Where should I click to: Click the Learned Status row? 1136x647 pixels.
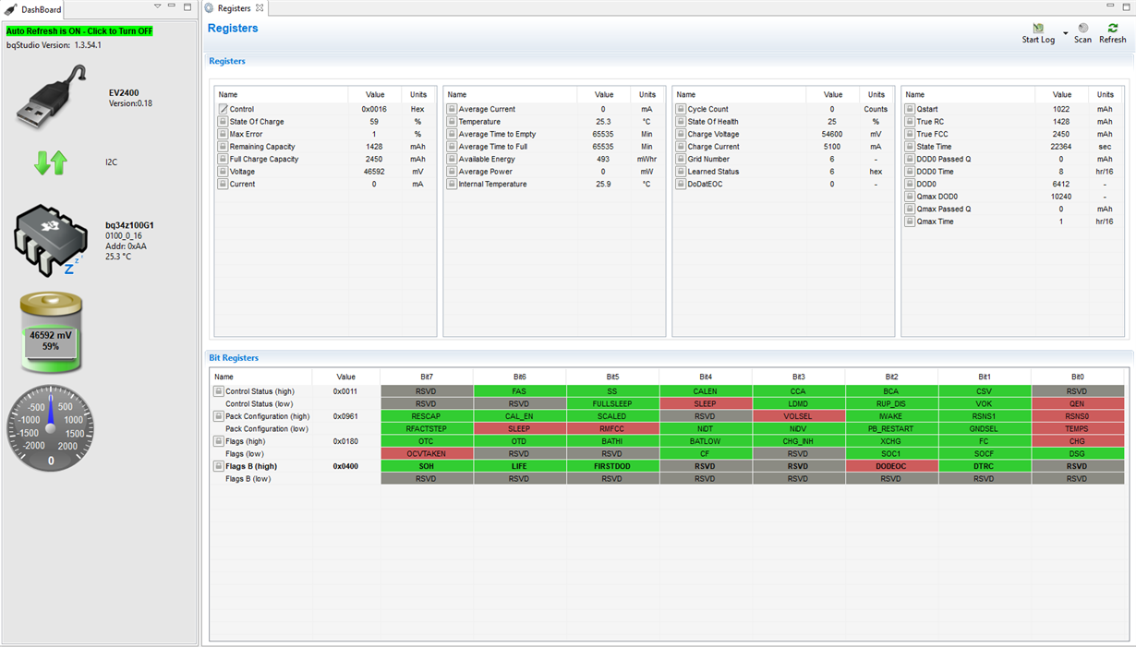pyautogui.click(x=782, y=172)
